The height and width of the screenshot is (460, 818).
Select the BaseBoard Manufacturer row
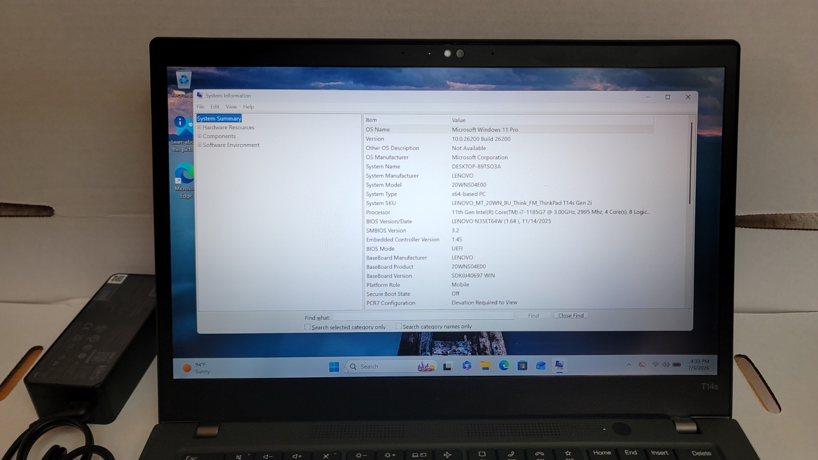[508, 258]
